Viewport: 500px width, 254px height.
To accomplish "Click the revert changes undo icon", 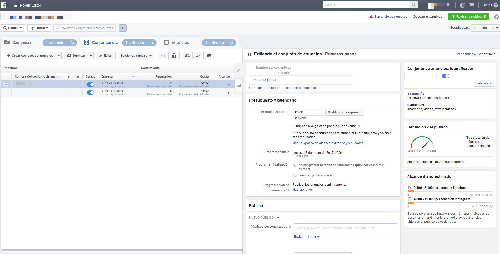I will pos(163,56).
